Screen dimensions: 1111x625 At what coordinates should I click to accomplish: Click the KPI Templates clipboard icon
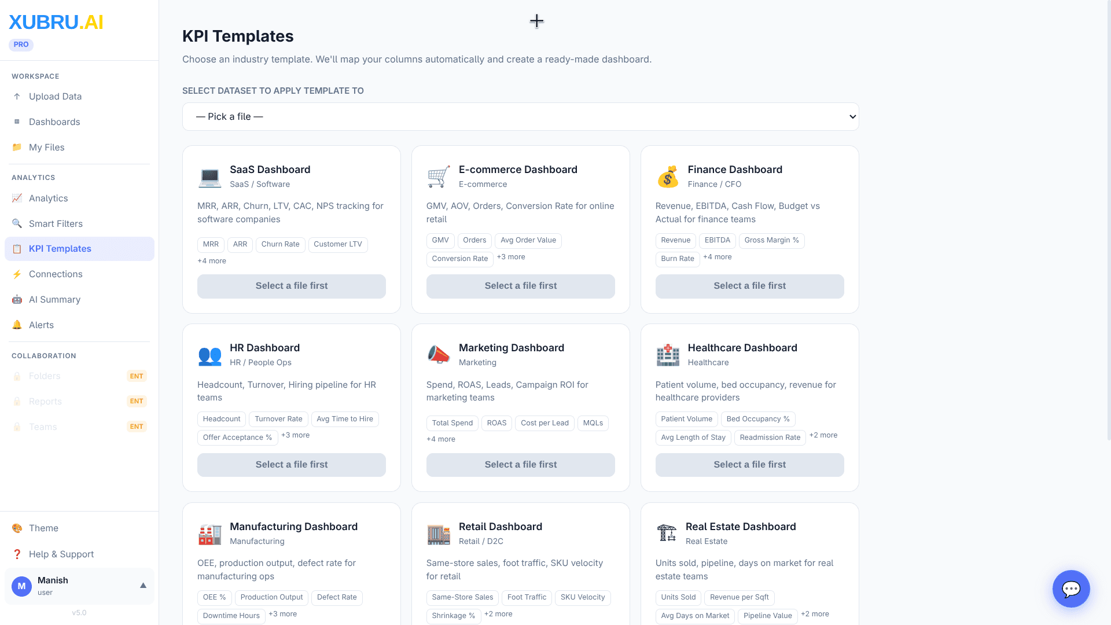tap(17, 249)
